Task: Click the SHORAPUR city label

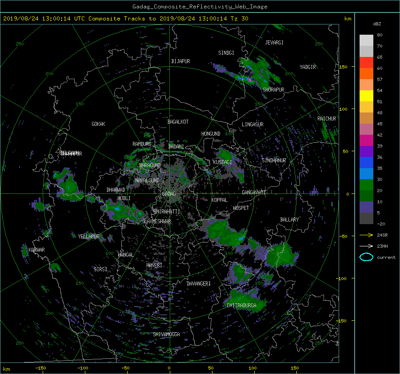Action: (273, 90)
